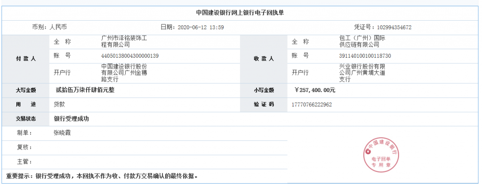
Task: Click payer's 开户行 field label
Action: (63, 73)
